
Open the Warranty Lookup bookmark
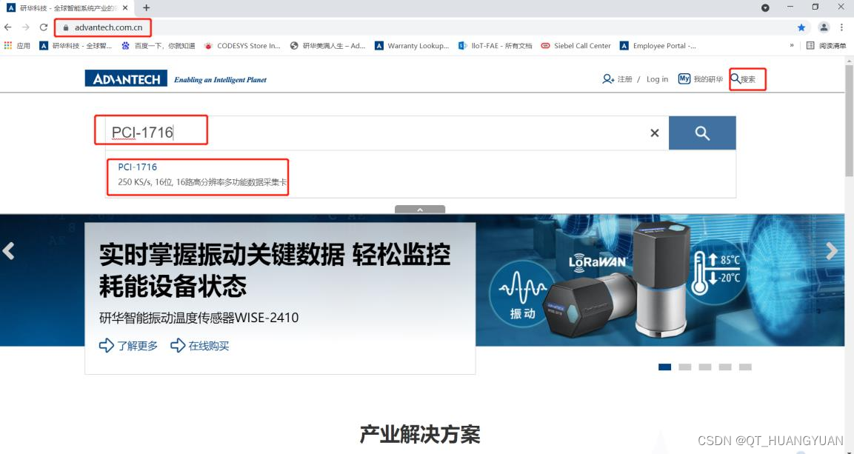(x=413, y=46)
